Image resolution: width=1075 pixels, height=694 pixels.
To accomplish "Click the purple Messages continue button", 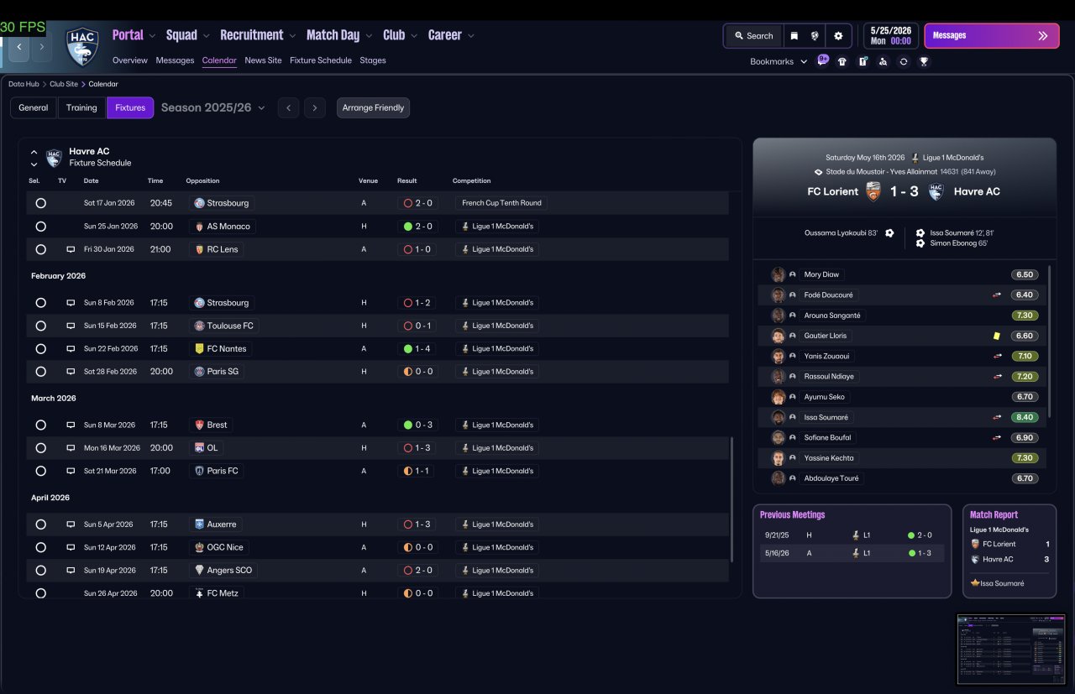I will pos(992,36).
